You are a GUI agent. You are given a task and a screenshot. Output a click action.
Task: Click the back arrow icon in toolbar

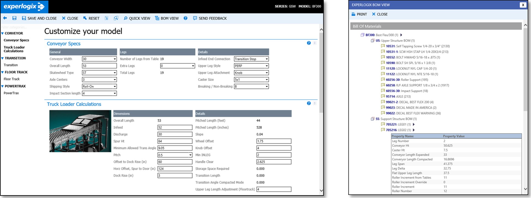[5, 18]
